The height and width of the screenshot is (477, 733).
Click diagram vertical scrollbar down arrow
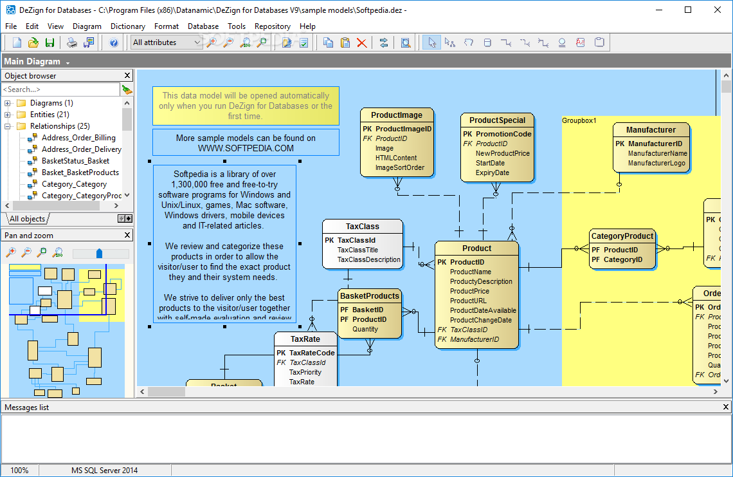coord(726,381)
